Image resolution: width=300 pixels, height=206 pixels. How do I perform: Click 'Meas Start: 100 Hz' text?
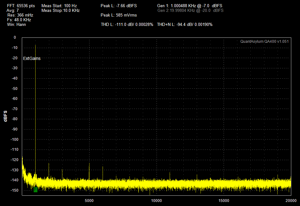(x=59, y=6)
